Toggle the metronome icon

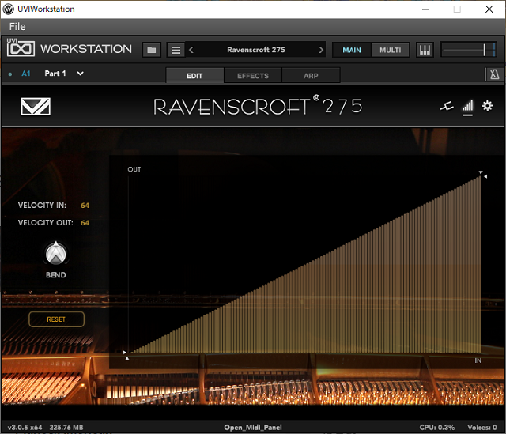pyautogui.click(x=494, y=74)
